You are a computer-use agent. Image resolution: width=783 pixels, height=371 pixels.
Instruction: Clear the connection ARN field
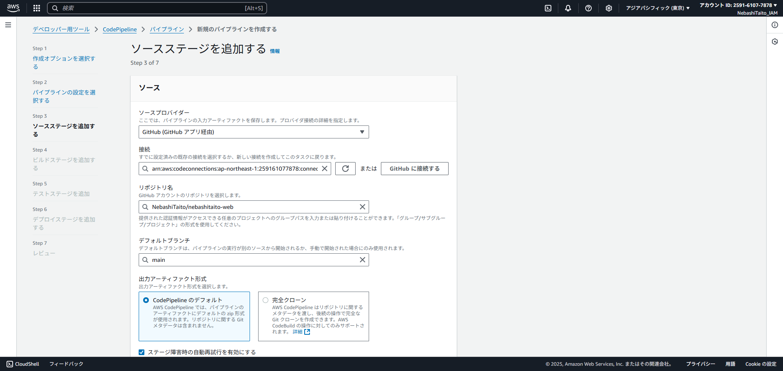(325, 169)
